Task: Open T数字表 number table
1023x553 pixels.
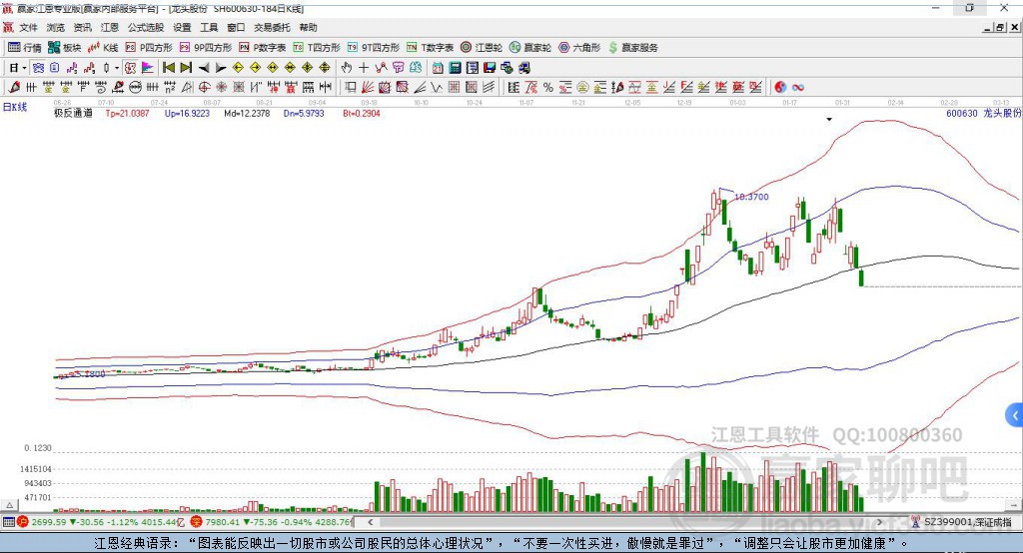Action: [x=430, y=48]
